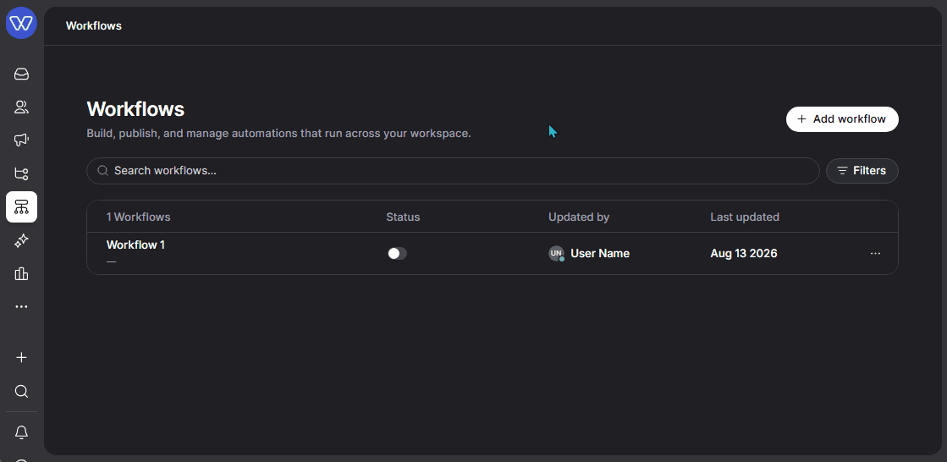Click the Add workflow button
This screenshot has width=947, height=462.
(842, 119)
